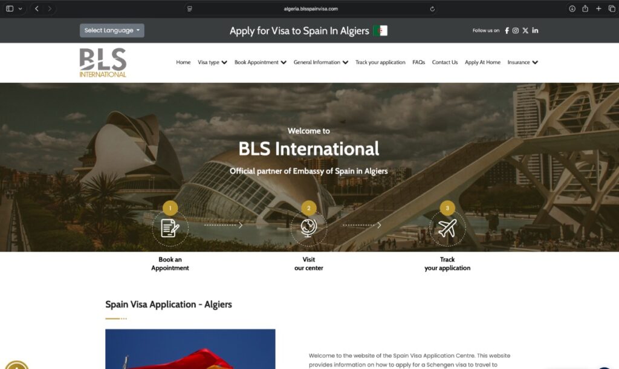619x369 pixels.
Task: Click the 'Welcome to the website' paragraph text
Action: [x=409, y=360]
